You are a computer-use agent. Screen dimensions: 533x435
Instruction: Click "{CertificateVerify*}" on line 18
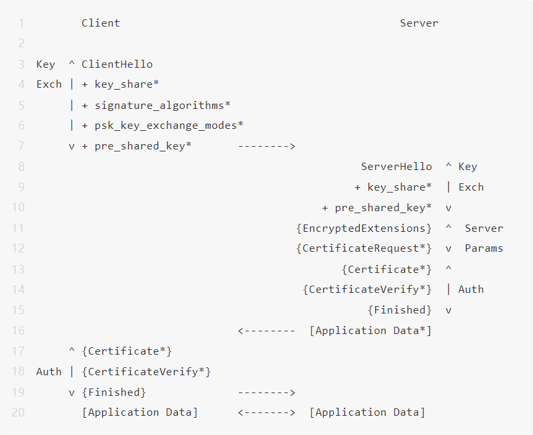pyautogui.click(x=146, y=372)
